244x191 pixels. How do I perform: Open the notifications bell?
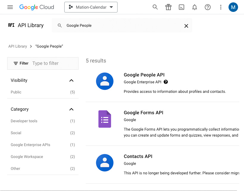coord(195,7)
